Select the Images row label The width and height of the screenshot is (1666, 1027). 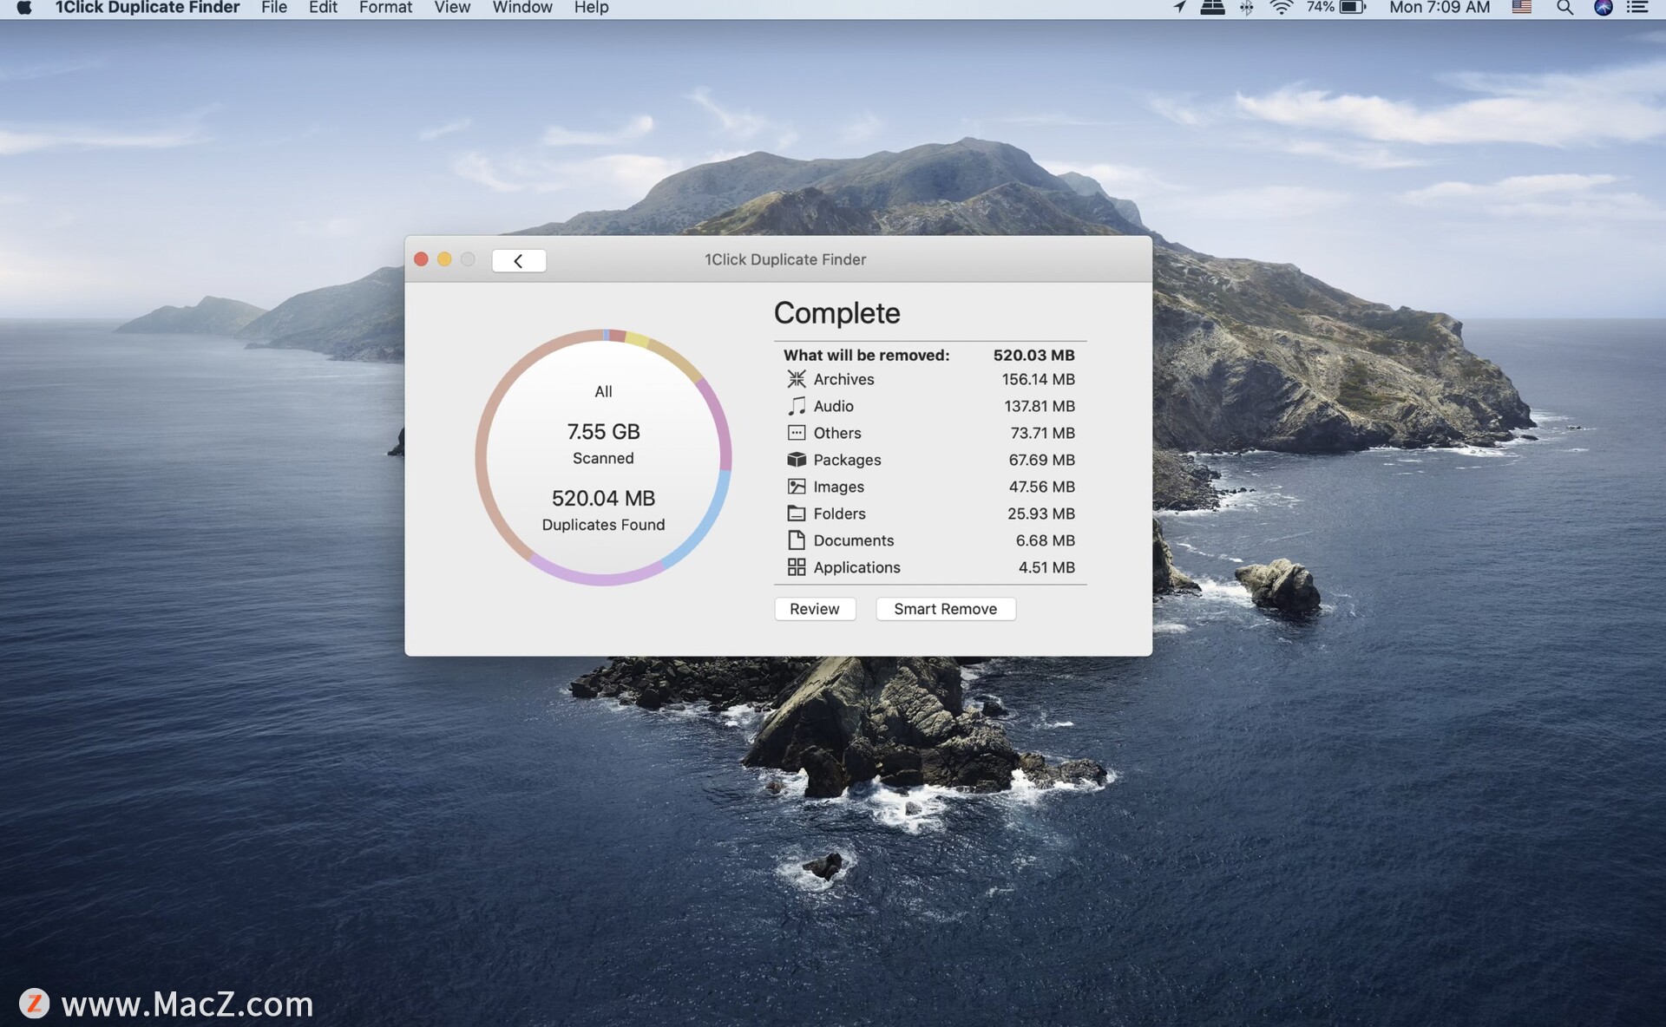(838, 487)
